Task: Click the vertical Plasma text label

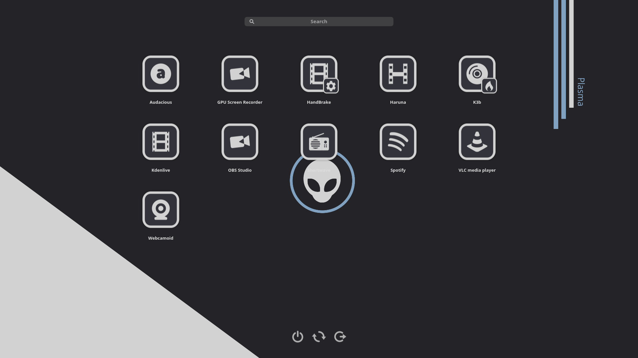Action: [x=580, y=92]
